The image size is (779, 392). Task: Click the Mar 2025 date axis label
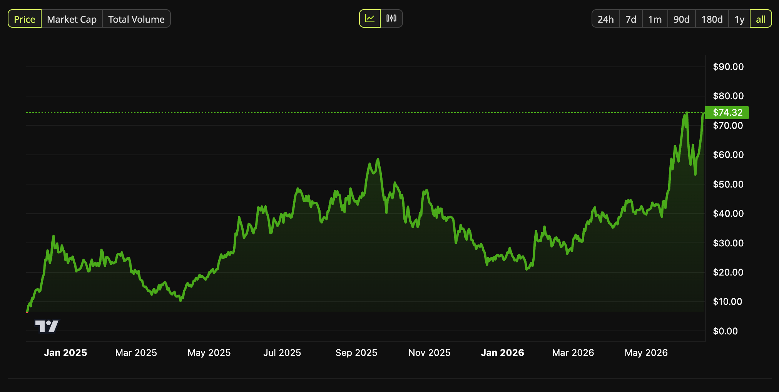pos(136,353)
